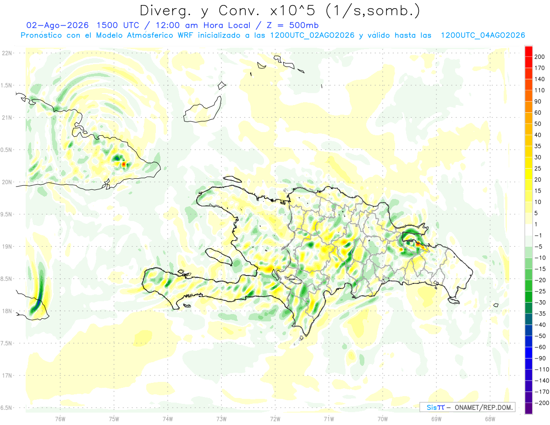550x425 pixels.
Task: Click the "-90" colorbar label
Action: click(540, 358)
